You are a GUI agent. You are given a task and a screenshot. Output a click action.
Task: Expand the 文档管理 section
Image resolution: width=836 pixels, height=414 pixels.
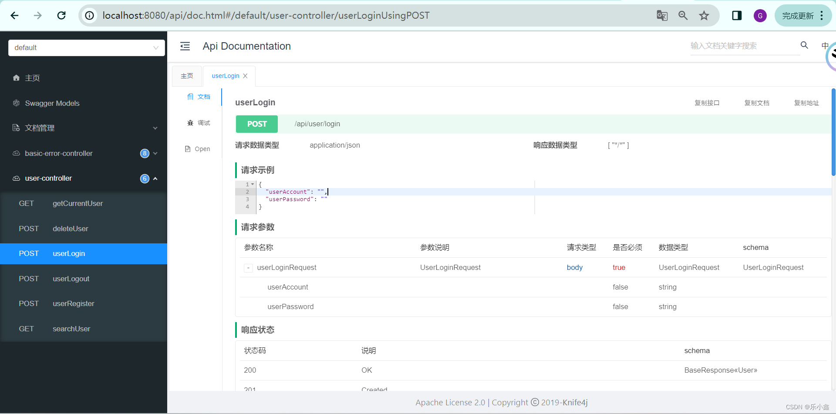point(155,128)
